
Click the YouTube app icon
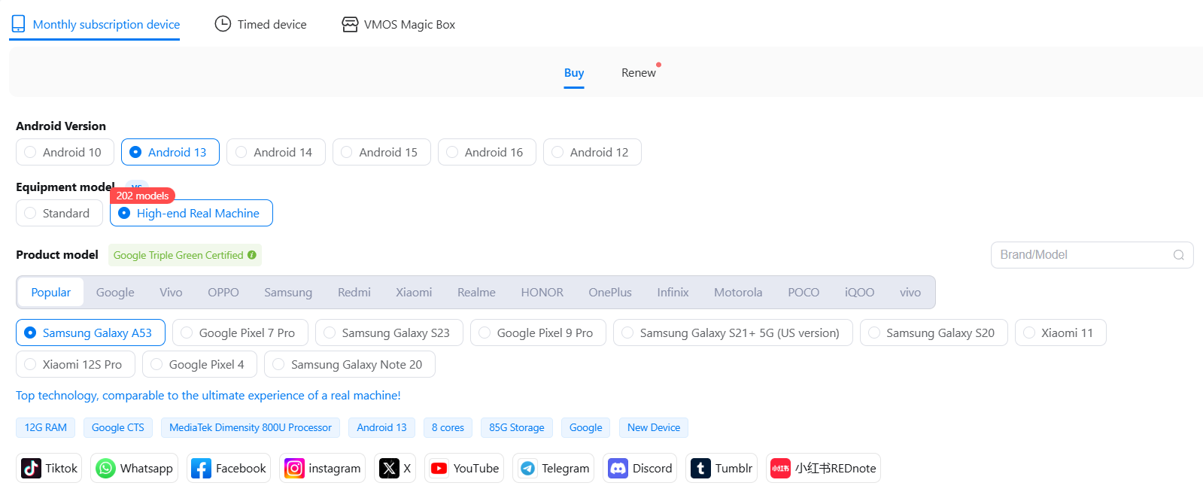[439, 468]
